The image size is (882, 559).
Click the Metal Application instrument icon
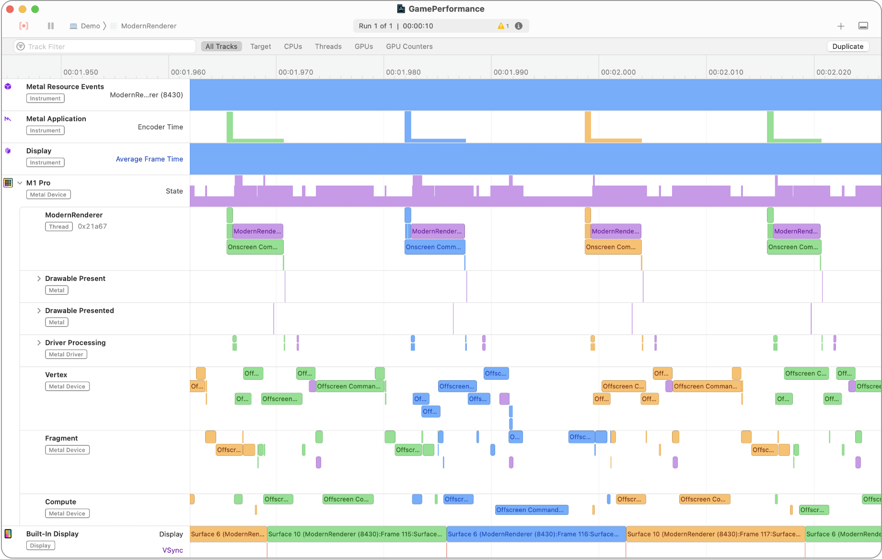click(8, 118)
